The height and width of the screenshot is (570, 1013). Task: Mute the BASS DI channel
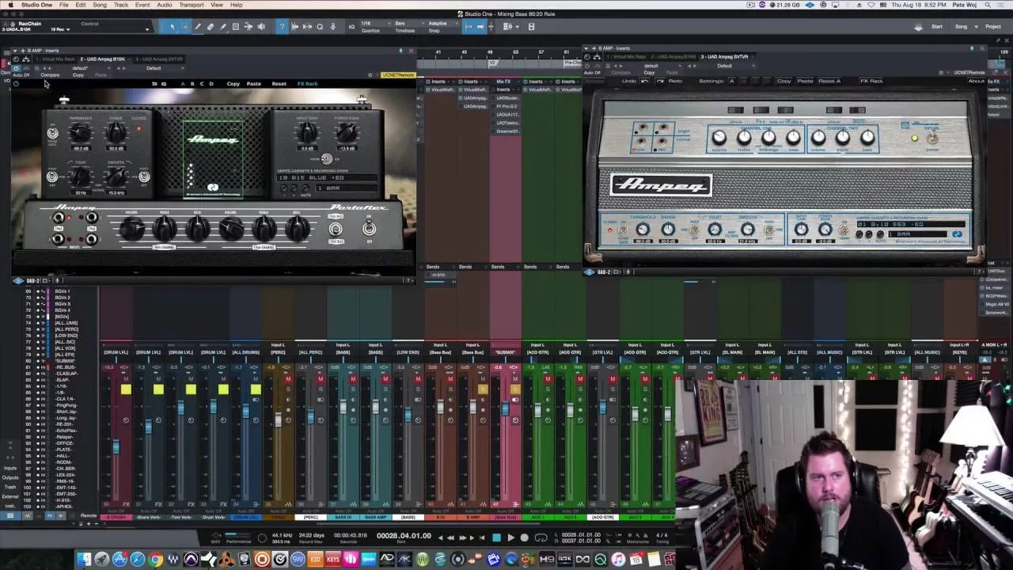[x=353, y=380]
